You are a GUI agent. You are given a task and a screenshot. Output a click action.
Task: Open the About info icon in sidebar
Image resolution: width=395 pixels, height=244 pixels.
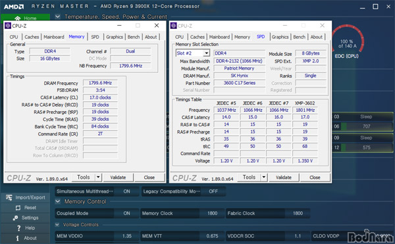17,238
